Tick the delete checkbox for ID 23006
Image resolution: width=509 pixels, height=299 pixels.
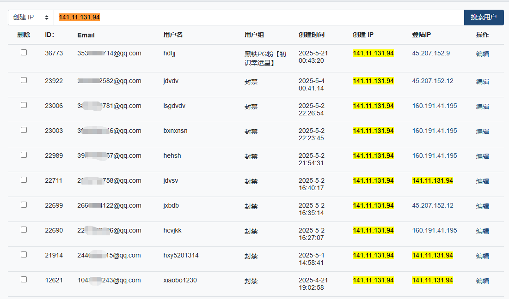point(24,105)
